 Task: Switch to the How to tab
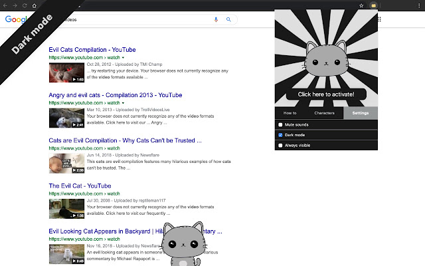tap(290, 114)
